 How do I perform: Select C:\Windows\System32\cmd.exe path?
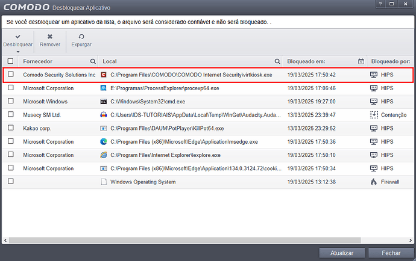tap(148, 102)
